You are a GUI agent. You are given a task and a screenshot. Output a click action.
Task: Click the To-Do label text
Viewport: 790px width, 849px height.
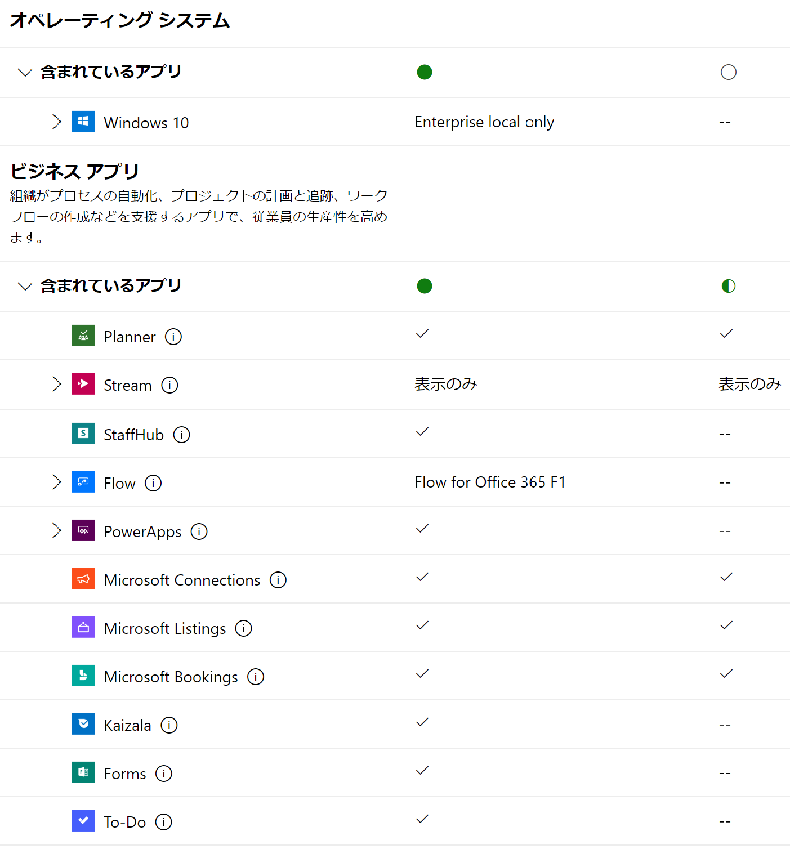click(125, 822)
